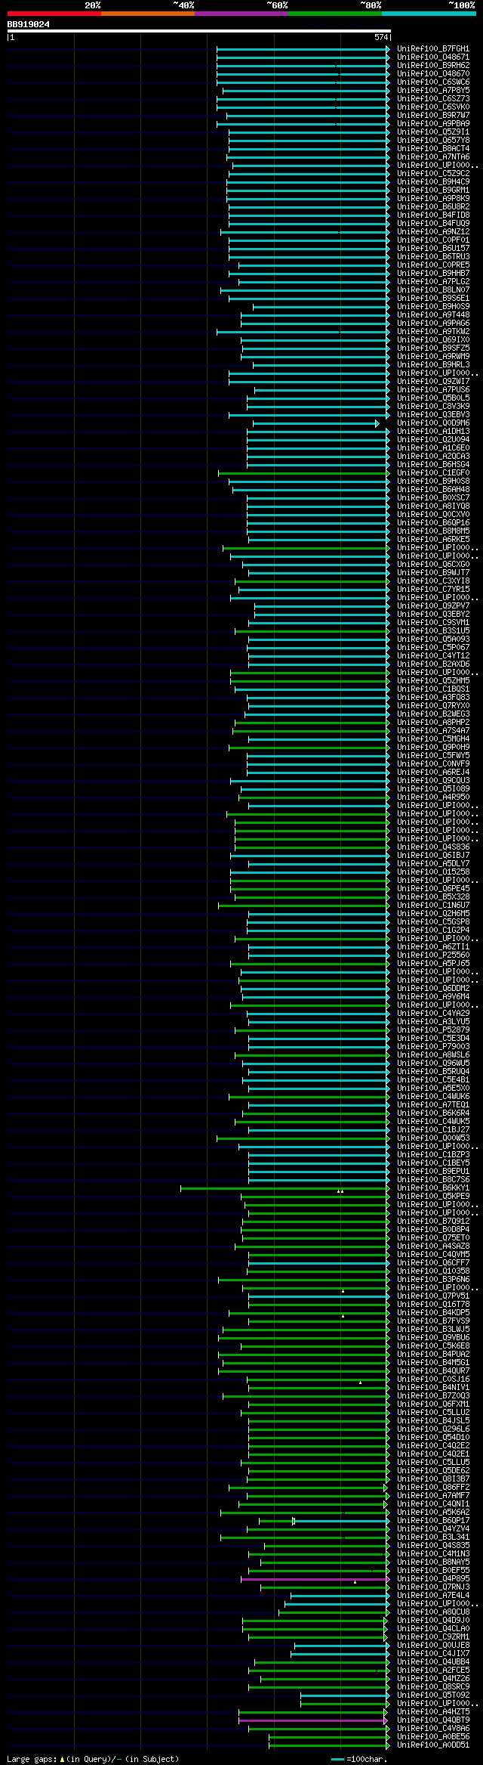Open hit UniRef100_A9PBA9
Image resolution: width=483 pixels, height=1765 pixels.
(x=433, y=124)
